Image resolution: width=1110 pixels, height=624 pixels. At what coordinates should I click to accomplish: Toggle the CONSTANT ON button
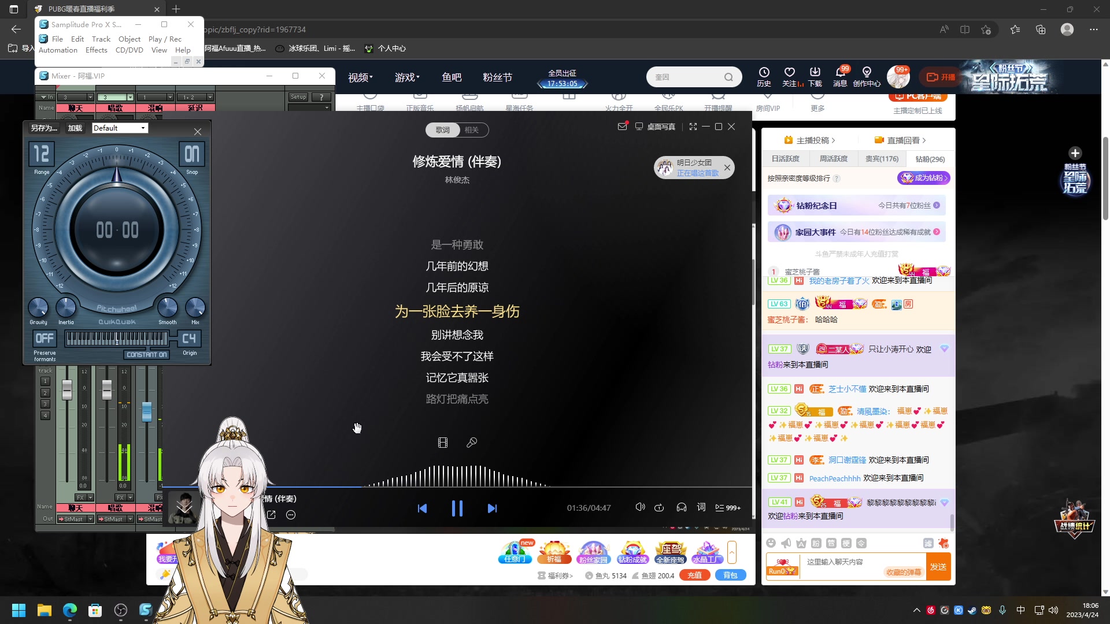tap(146, 355)
